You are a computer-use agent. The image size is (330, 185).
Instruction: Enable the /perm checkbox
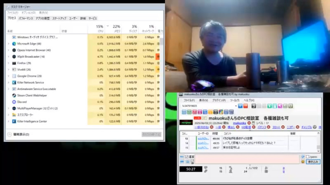click(x=308, y=157)
